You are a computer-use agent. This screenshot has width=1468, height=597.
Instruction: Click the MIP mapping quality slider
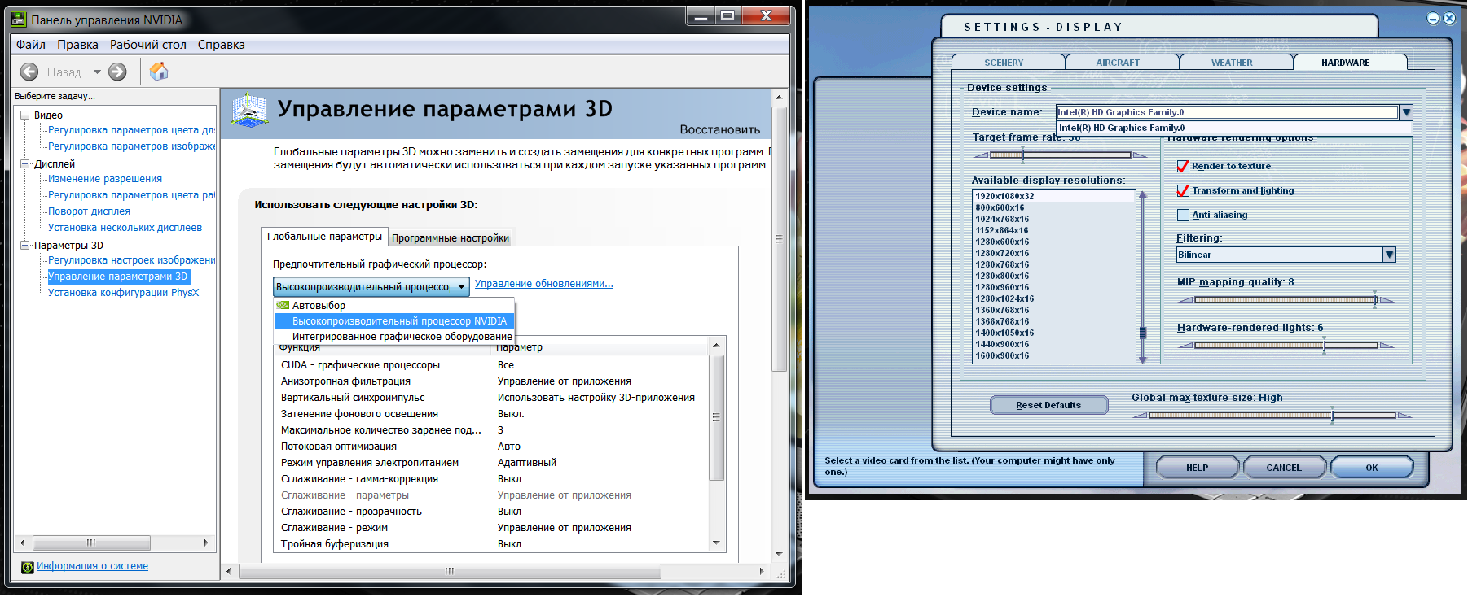(1286, 300)
